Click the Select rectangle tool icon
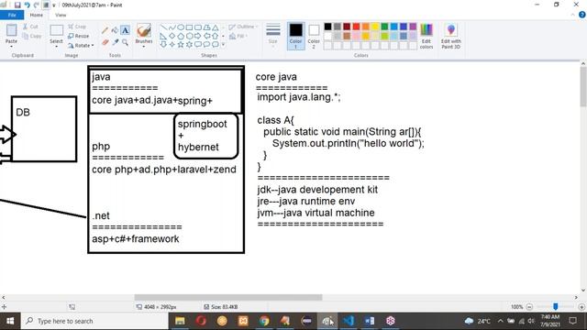 56,30
